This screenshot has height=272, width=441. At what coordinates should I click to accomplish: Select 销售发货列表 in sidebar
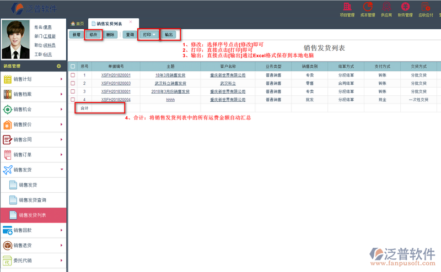pos(34,215)
